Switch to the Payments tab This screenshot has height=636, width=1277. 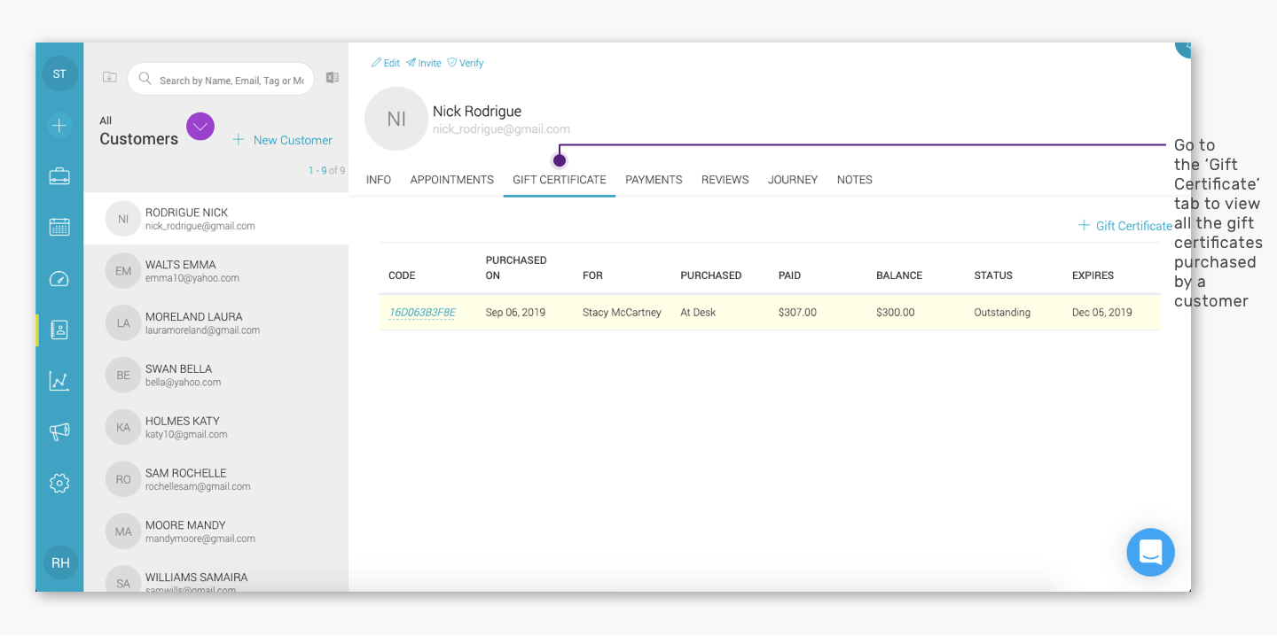click(x=654, y=180)
